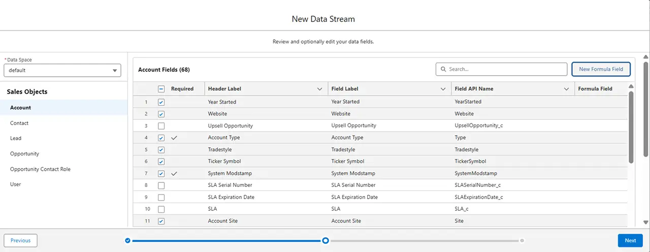Select Opportunity Contact Role object
Viewport: 650px width, 252px height.
40,169
